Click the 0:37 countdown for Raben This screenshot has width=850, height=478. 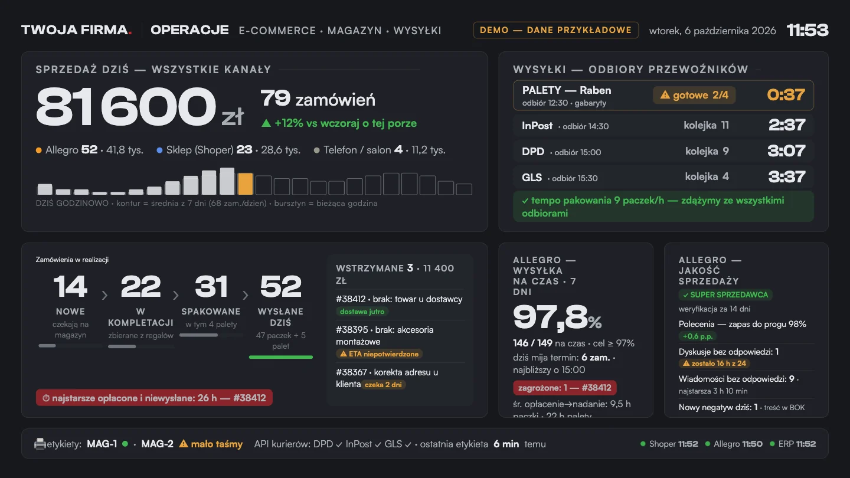point(786,95)
